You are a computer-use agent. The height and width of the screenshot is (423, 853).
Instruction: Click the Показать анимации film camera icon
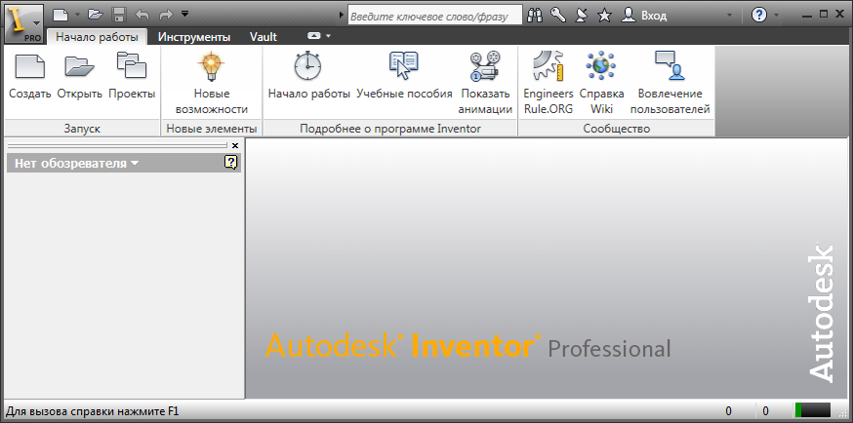(485, 65)
